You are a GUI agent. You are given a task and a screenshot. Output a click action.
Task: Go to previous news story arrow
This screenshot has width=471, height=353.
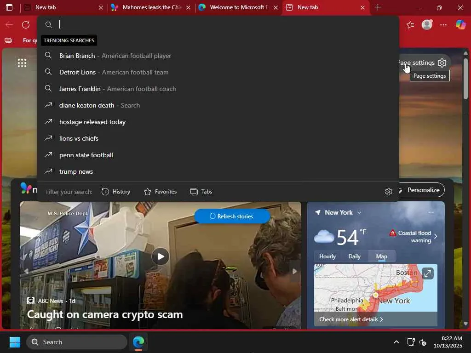click(x=26, y=271)
